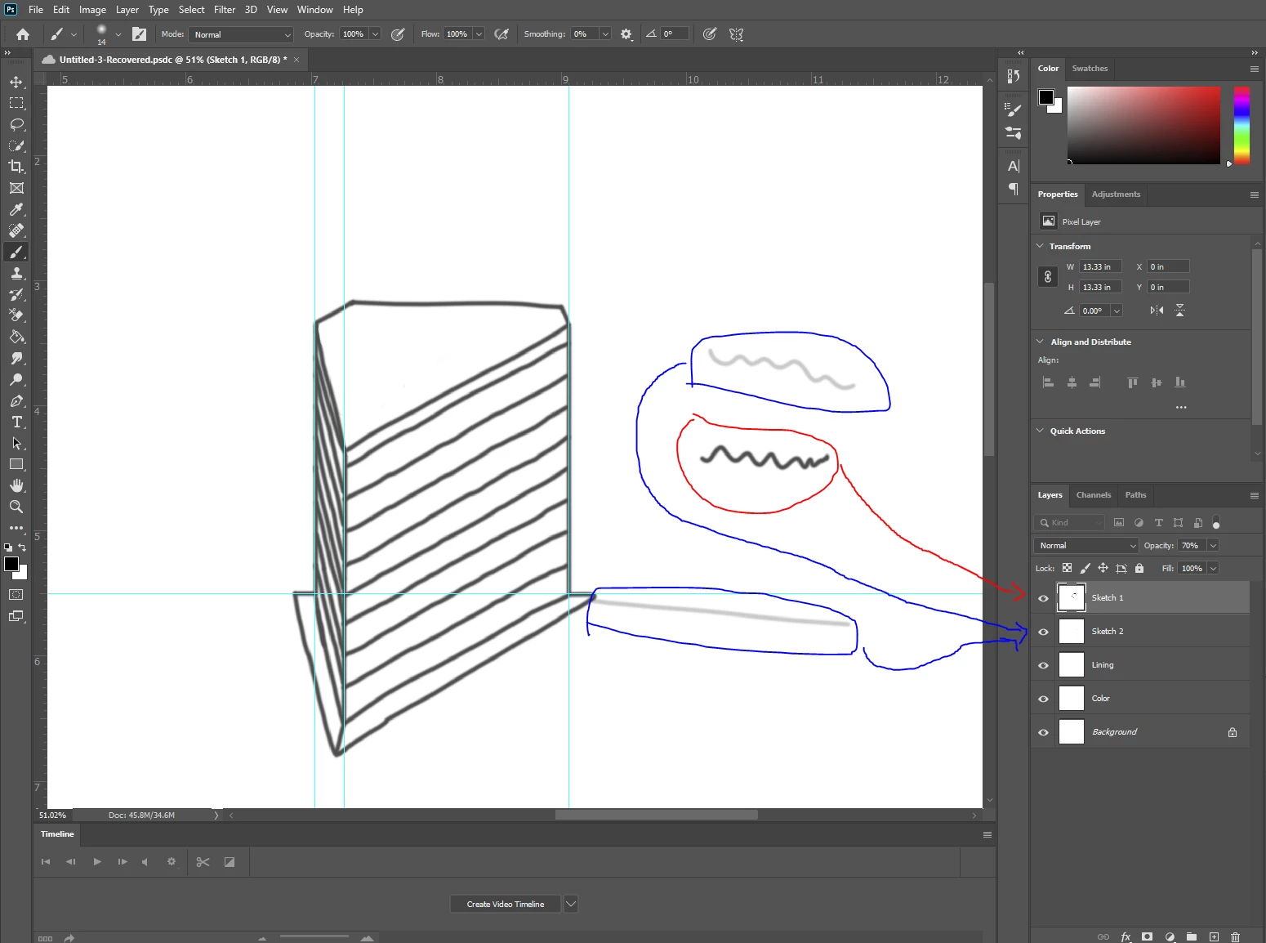The height and width of the screenshot is (943, 1266).
Task: Hide the Background layer
Action: click(1043, 732)
